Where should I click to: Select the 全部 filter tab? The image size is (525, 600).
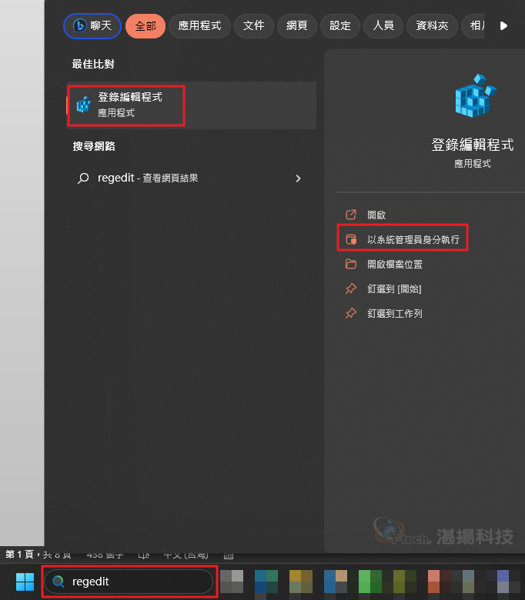point(145,26)
